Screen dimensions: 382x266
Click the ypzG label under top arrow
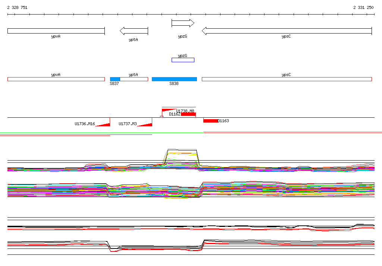click(182, 36)
